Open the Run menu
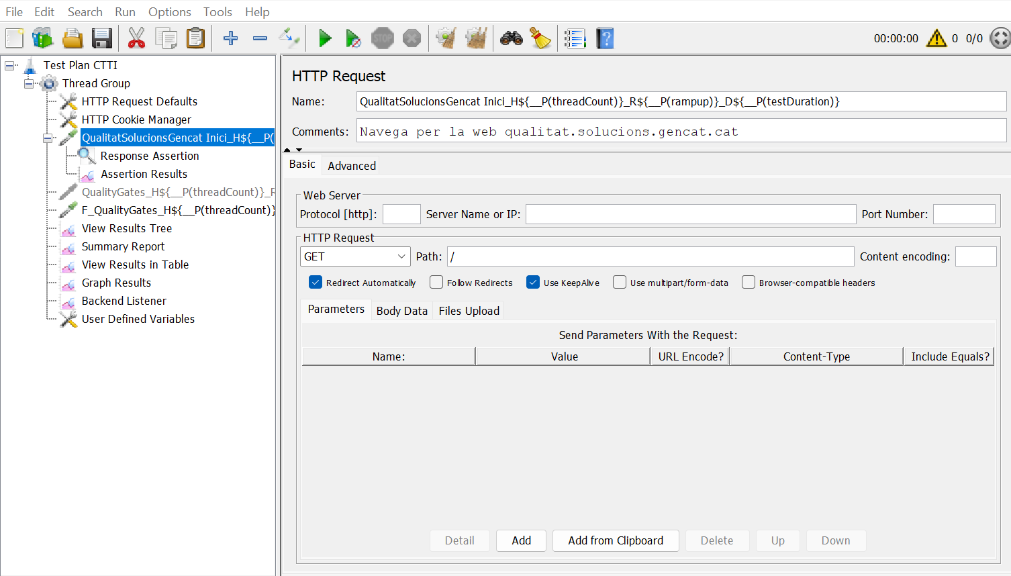1011x576 pixels. click(x=125, y=11)
